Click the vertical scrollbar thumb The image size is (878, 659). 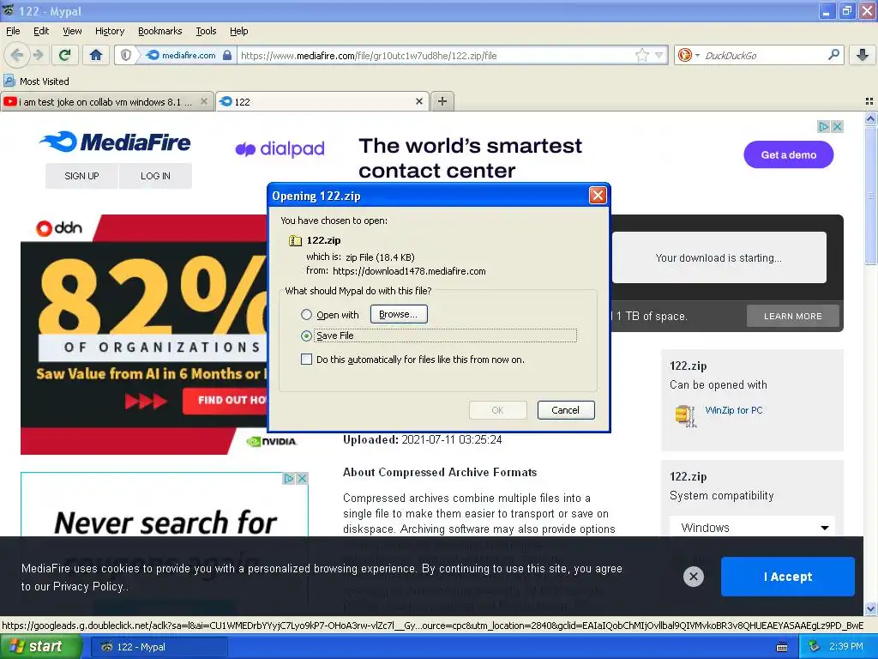870,195
